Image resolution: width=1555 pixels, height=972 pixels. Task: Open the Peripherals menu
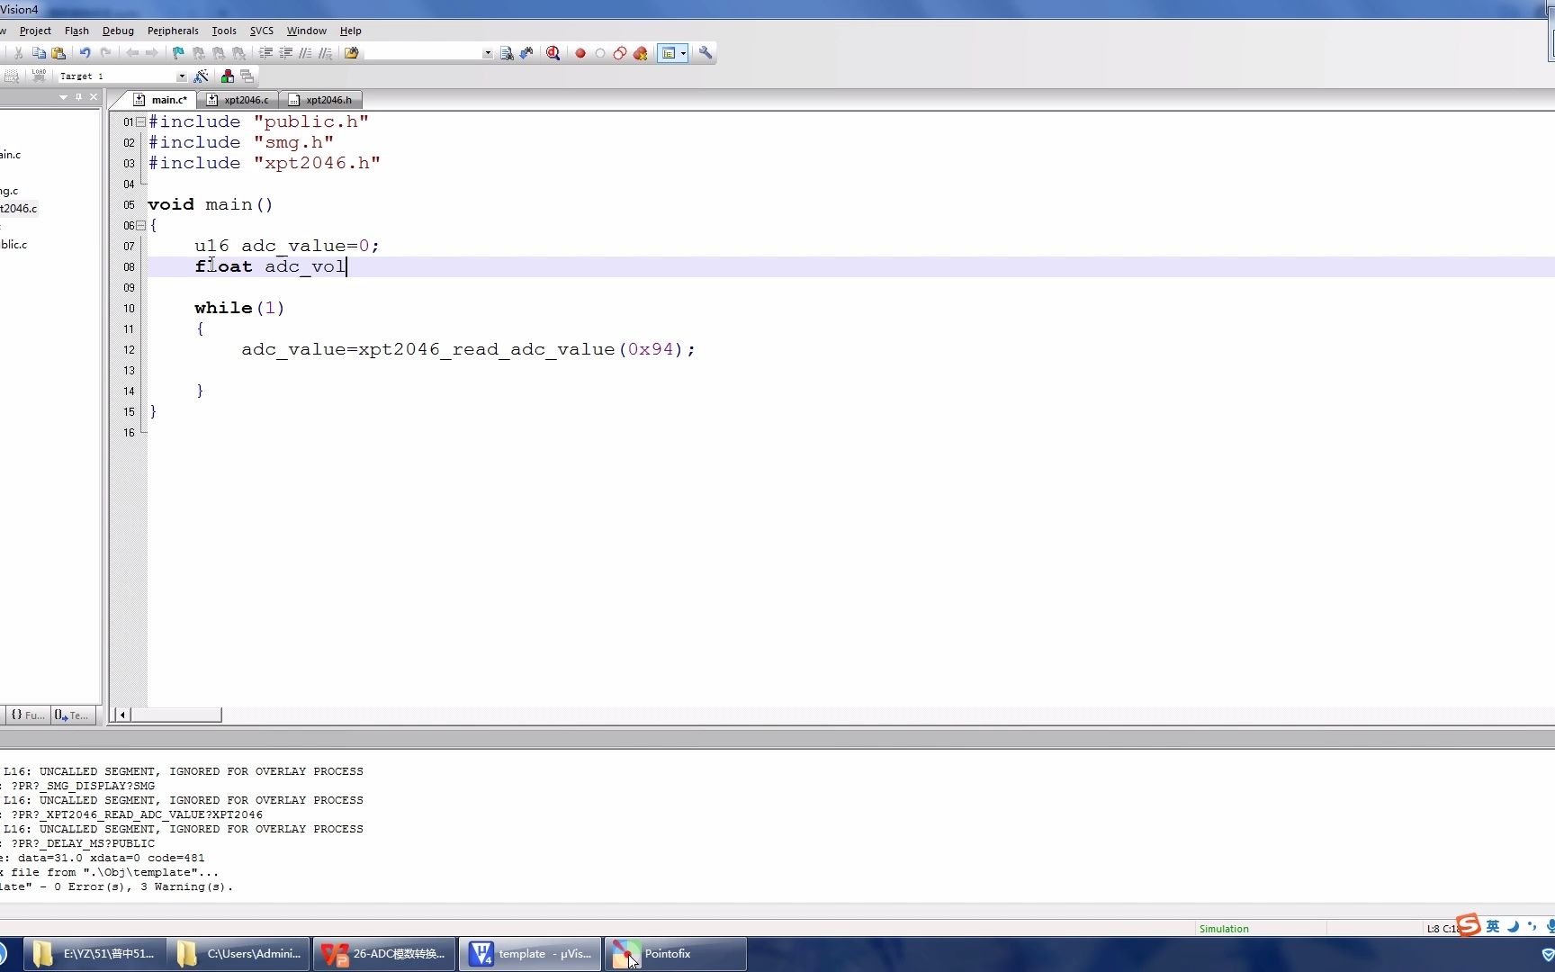(173, 31)
